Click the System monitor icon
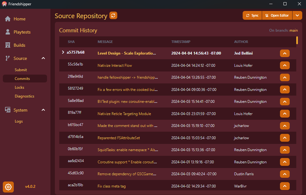 [x=8, y=110]
